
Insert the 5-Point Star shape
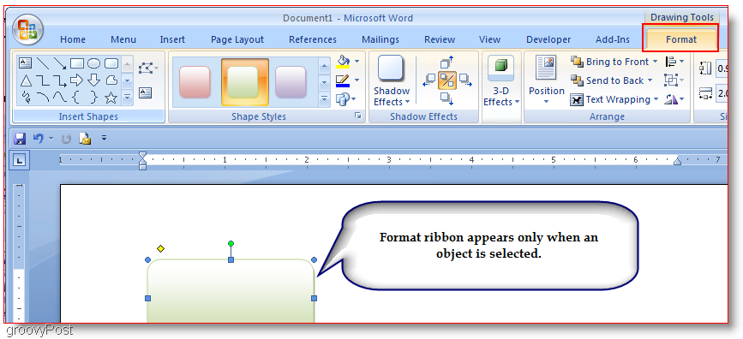111,98
